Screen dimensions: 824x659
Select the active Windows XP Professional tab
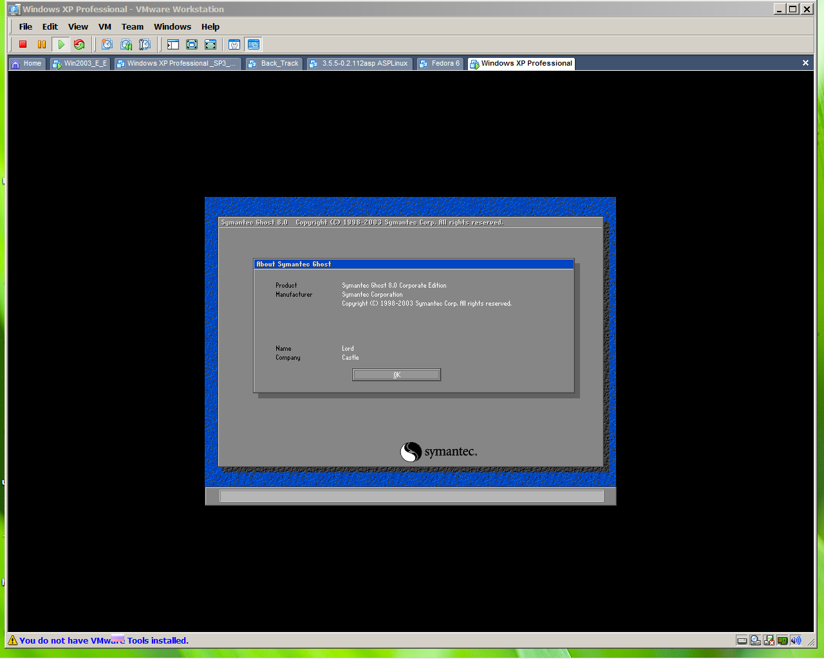521,64
